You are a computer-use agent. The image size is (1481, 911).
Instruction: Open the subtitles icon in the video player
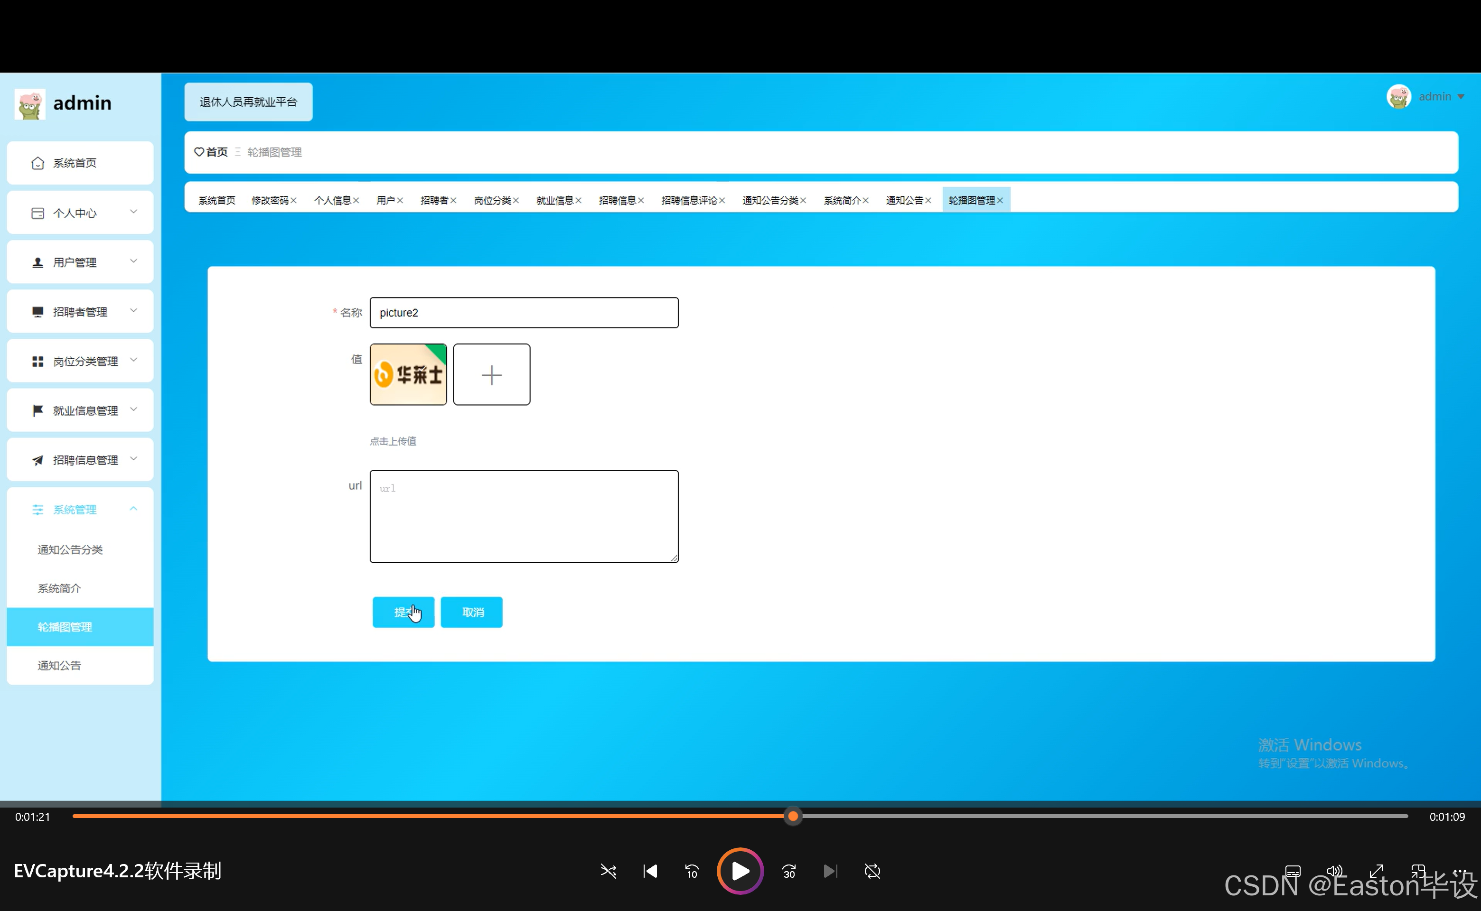pos(1293,871)
